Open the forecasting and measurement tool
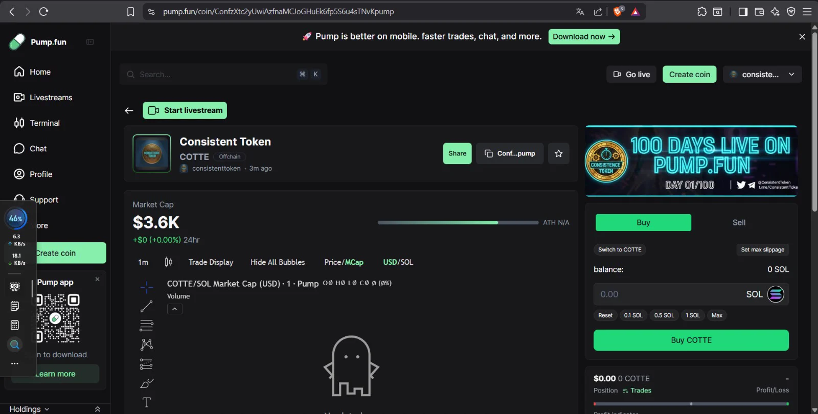 (147, 364)
